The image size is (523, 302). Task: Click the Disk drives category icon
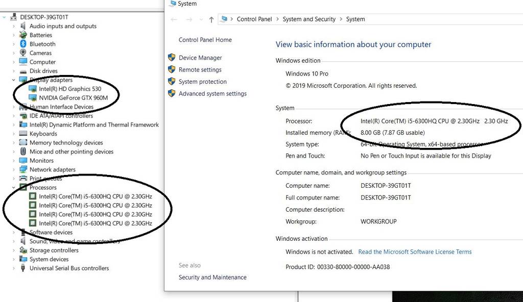(x=23, y=71)
